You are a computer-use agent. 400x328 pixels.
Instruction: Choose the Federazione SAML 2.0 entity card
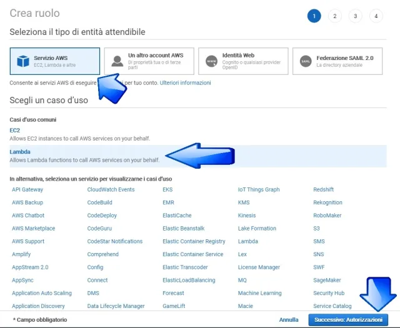(x=337, y=61)
